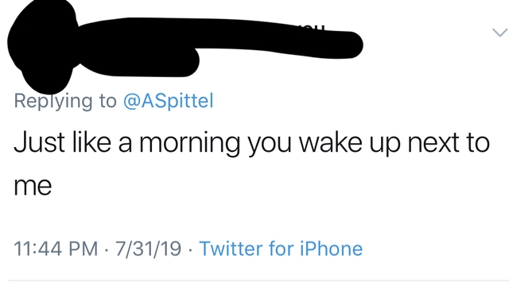
Task: Click the words 'next to' in tweet
Action: click(449, 143)
